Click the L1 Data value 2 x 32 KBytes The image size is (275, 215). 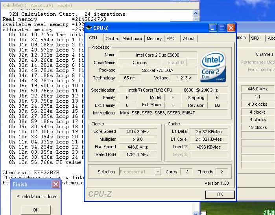[x=209, y=132]
